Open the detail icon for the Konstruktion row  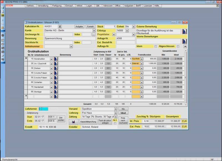coord(56,59)
